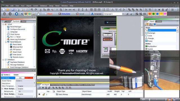Click the Send button
The image size is (180, 101).
coord(80,14)
